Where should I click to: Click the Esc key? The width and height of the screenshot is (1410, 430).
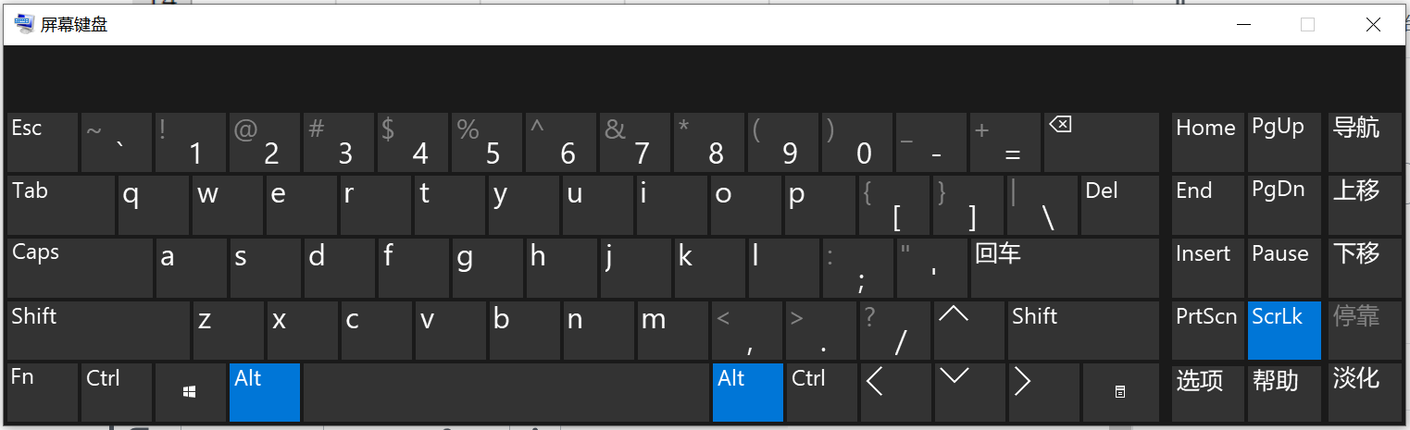click(x=43, y=142)
